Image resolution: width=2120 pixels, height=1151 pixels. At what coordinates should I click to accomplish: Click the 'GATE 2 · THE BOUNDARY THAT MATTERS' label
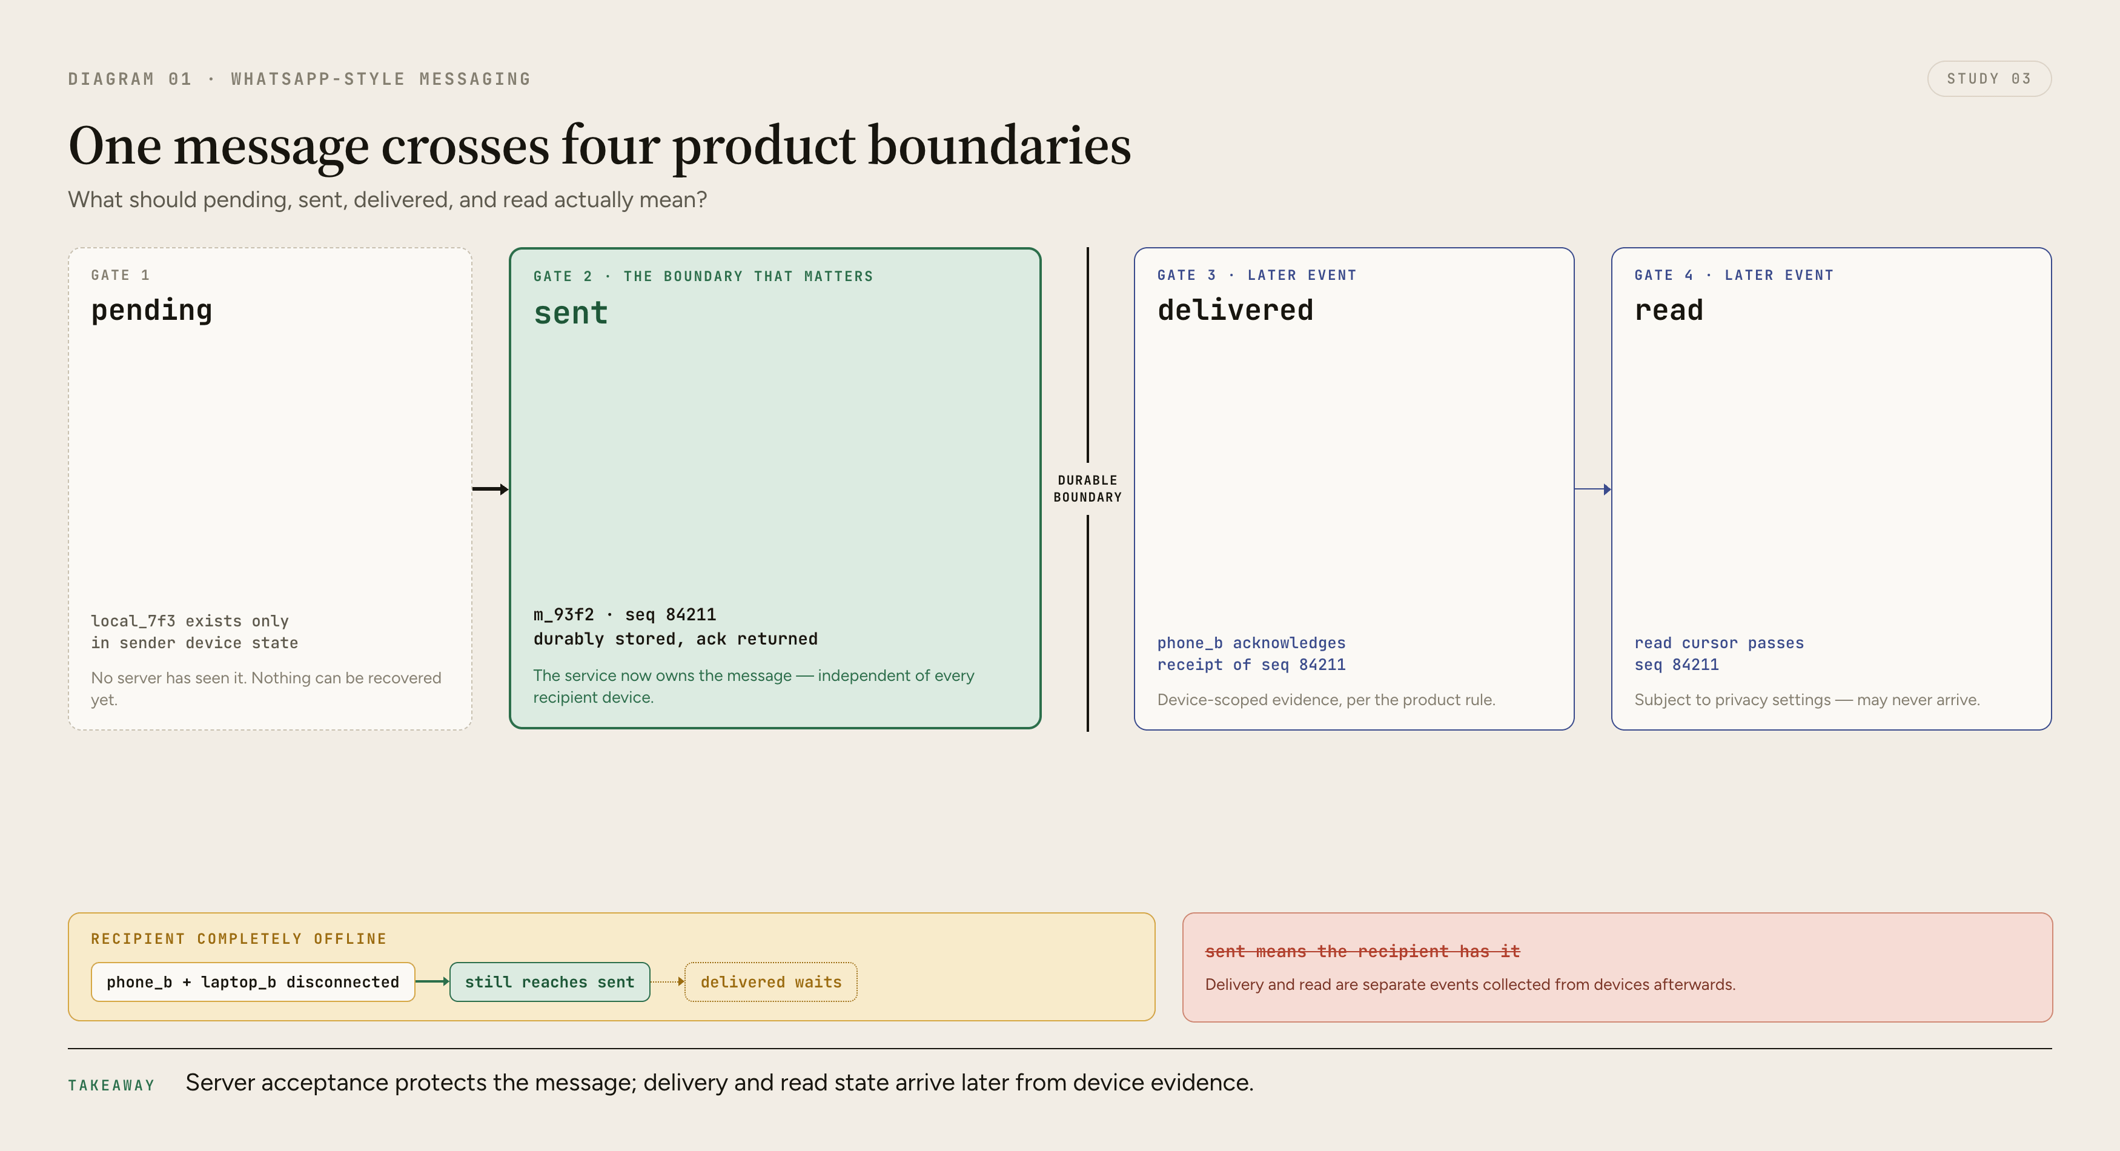(x=703, y=277)
